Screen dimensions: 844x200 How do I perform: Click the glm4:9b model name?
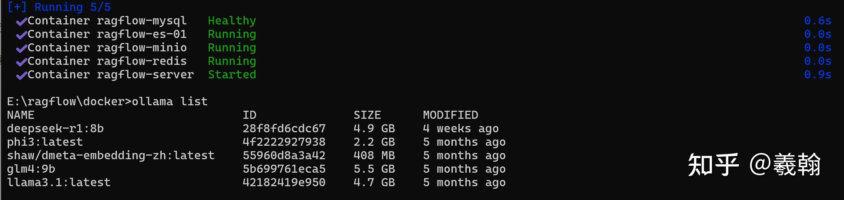31,169
